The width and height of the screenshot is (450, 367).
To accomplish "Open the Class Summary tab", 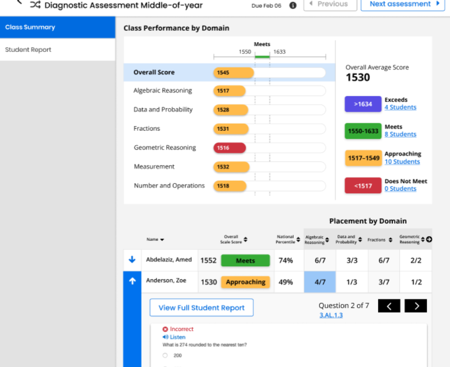I will [x=57, y=27].
